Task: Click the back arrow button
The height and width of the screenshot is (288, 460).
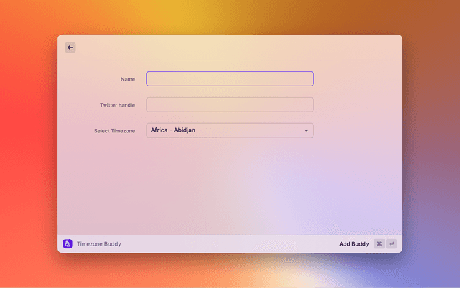Action: (70, 48)
